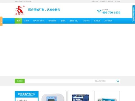The height and width of the screenshot is (101, 135).
Task: Click the green 热门搜索 button
Action: coord(20,81)
